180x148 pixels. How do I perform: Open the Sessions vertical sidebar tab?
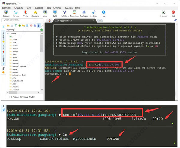pyautogui.click(x=3, y=36)
